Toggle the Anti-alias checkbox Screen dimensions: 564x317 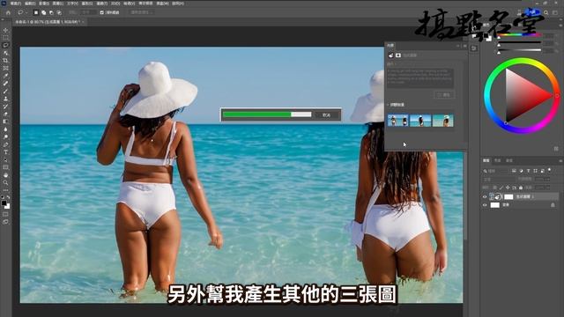point(102,12)
